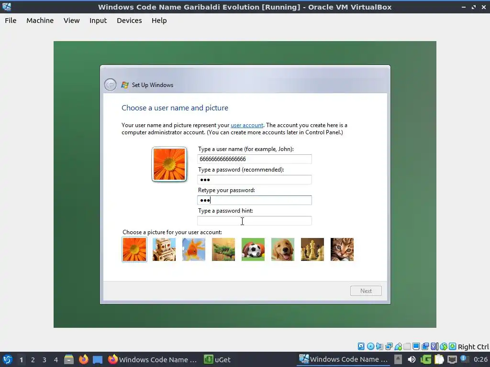Click the Next button
This screenshot has width=490, height=367.
366,291
